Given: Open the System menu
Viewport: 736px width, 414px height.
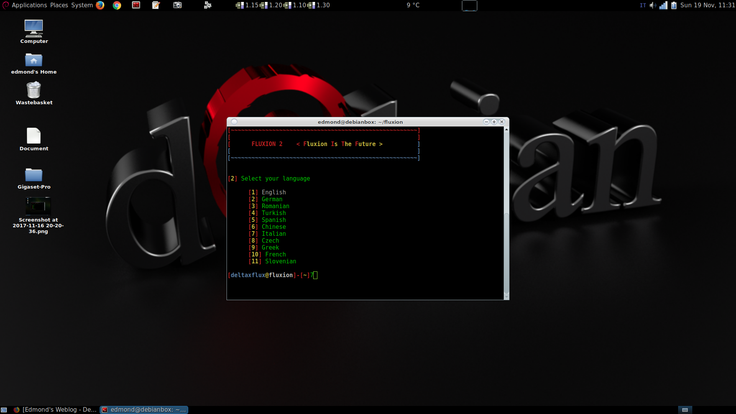Looking at the screenshot, I should pos(82,5).
